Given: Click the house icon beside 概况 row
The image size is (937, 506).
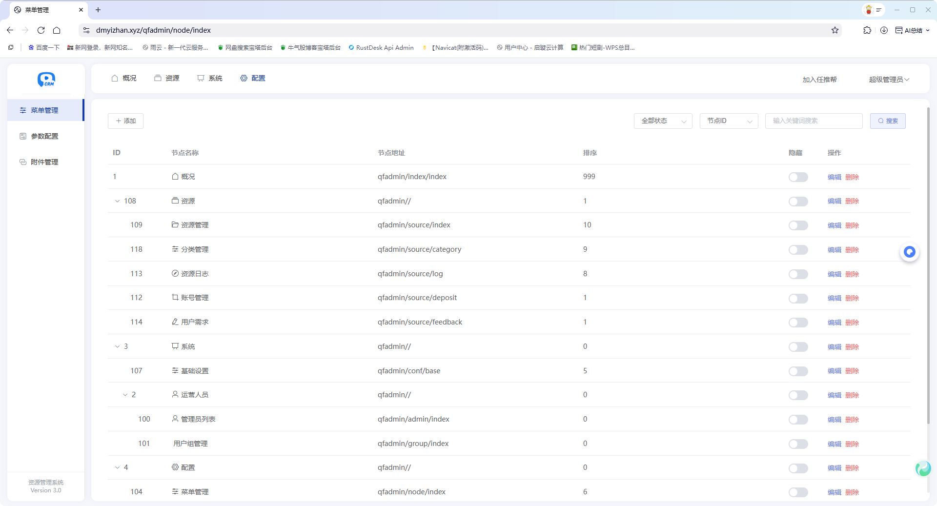Looking at the screenshot, I should point(175,177).
